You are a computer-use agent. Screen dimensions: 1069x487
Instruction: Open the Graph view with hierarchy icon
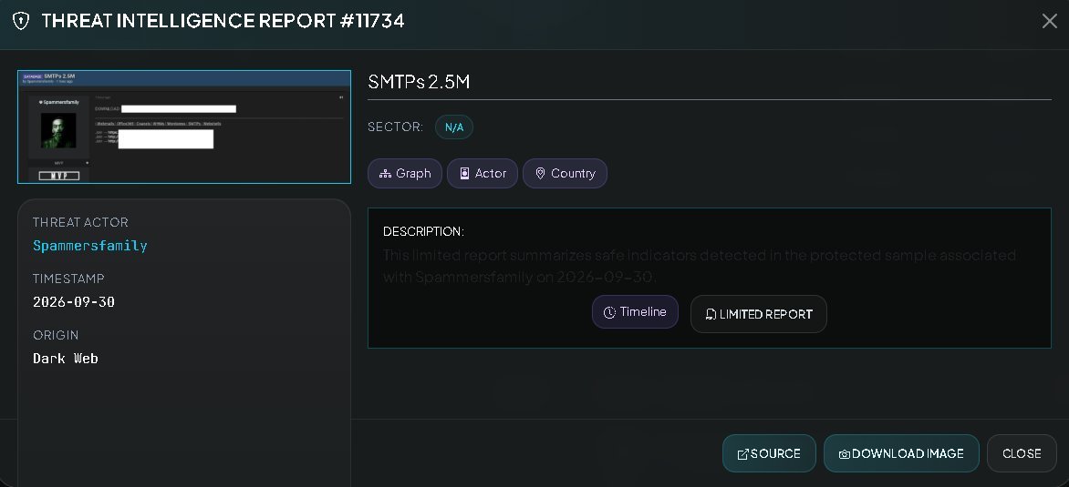(405, 174)
